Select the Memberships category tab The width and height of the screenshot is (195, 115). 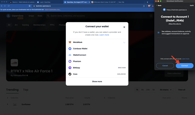(x=39, y=25)
